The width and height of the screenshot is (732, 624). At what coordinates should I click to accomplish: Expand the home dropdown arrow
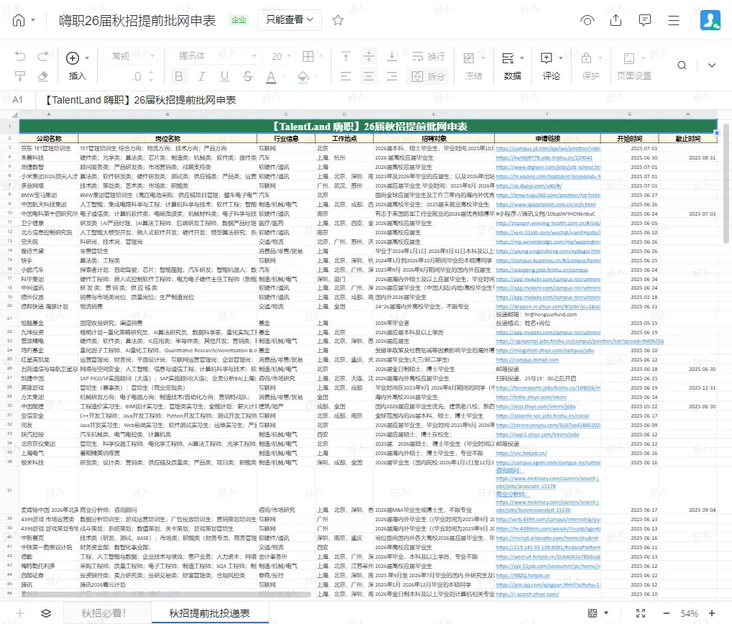tap(33, 20)
